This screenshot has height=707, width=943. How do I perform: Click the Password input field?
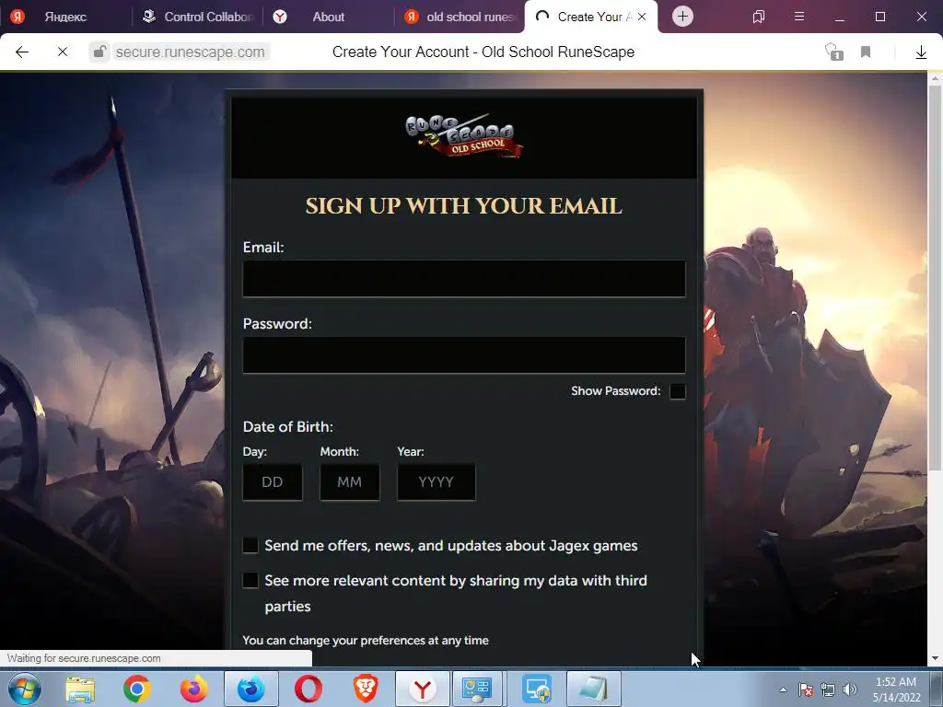click(x=464, y=354)
